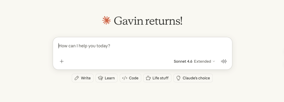Image resolution: width=284 pixels, height=102 pixels.
Task: Click the 'Gavin returns!' greeting heading
Action: point(148,20)
